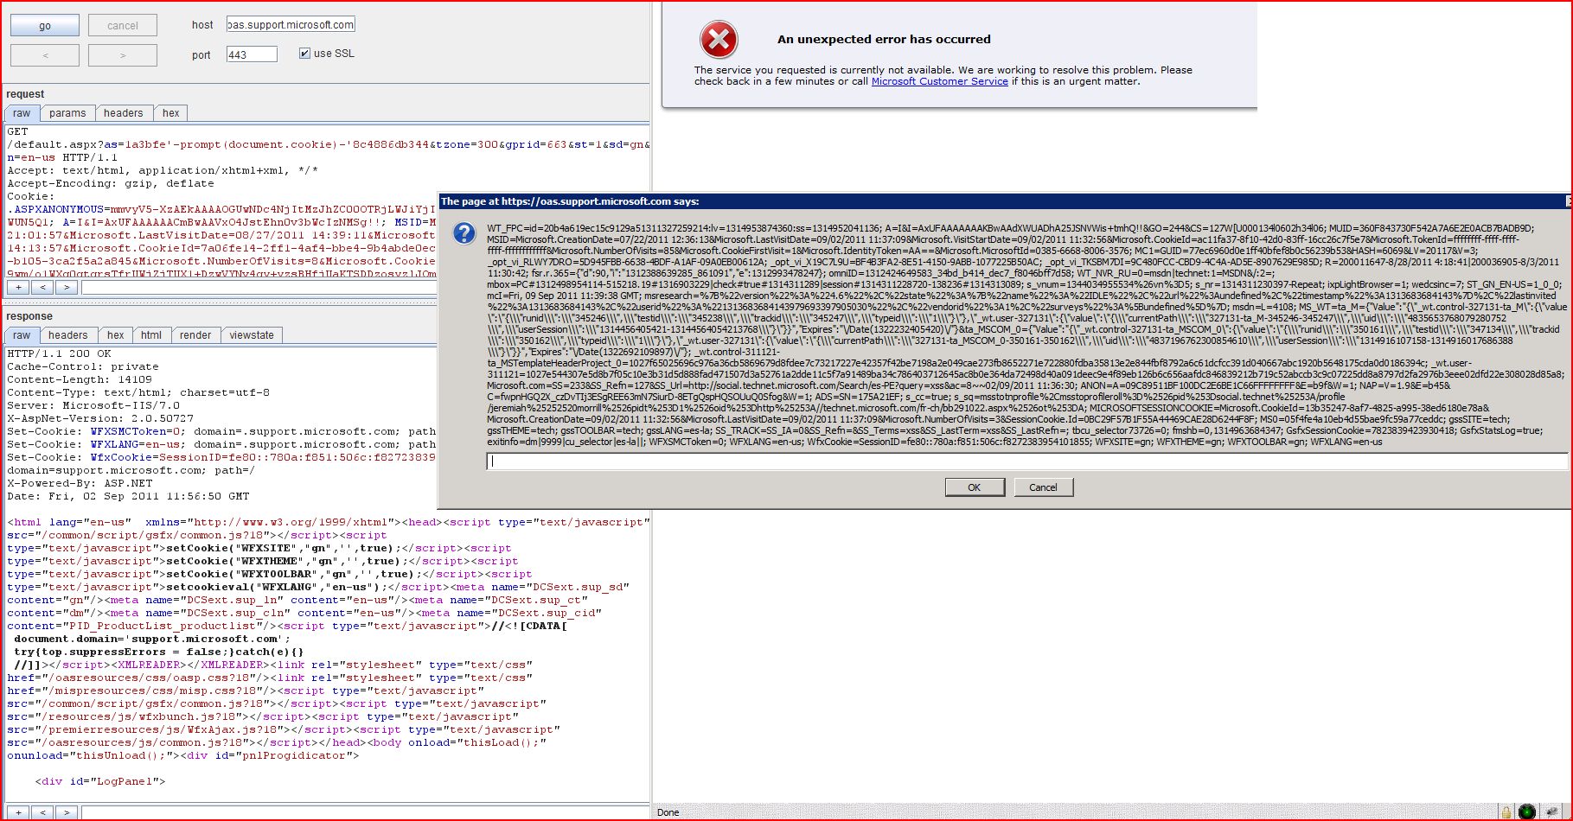Click plus button in request search bar

pos(17,287)
